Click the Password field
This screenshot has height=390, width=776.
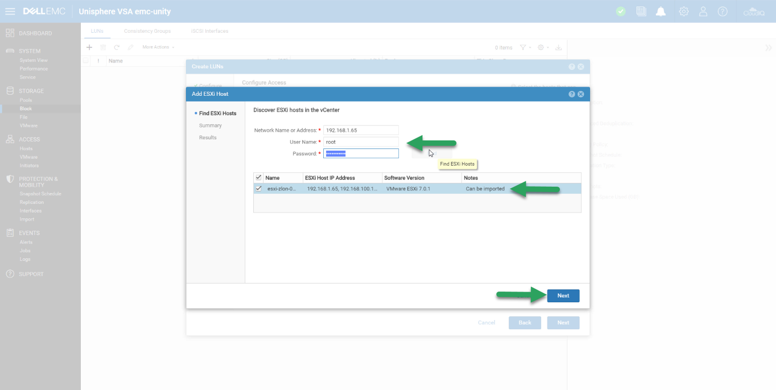[x=361, y=154]
